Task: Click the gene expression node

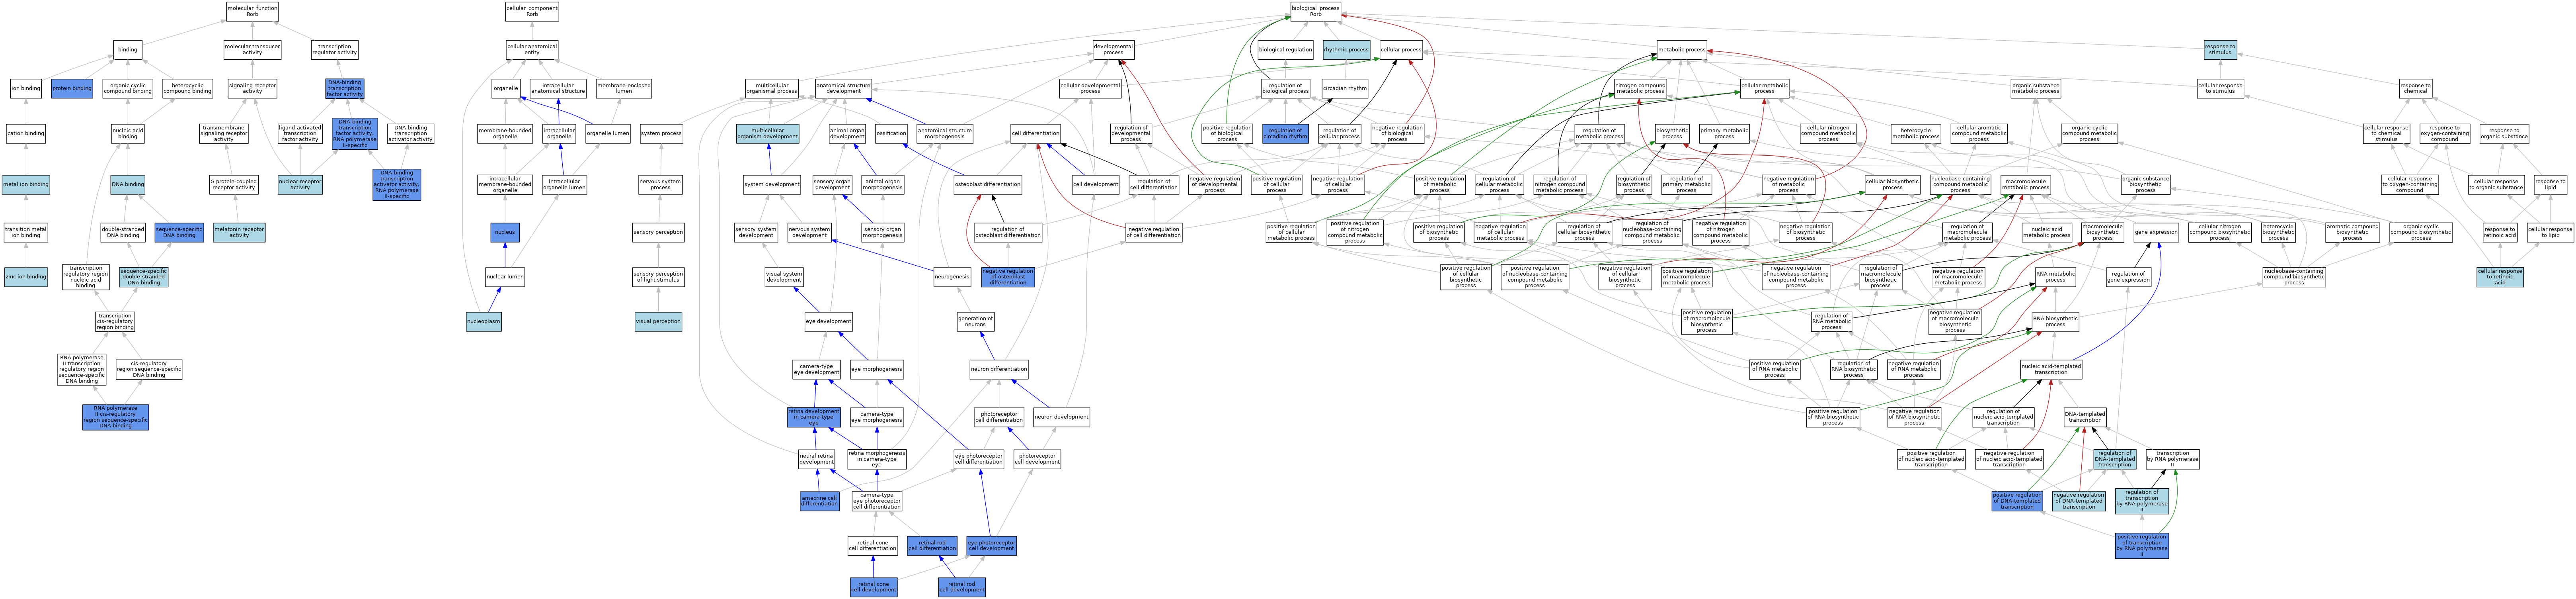Action: click(x=2156, y=232)
